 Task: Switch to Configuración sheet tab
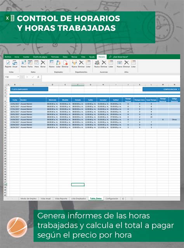tap(112, 198)
